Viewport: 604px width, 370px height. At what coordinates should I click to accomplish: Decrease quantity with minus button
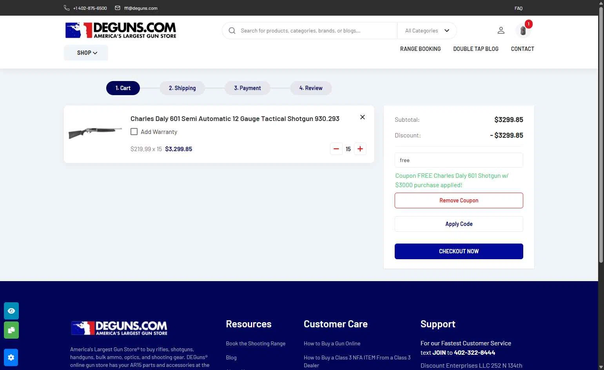(336, 149)
